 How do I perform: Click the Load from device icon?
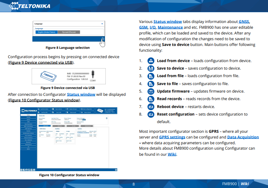tap(151, 61)
